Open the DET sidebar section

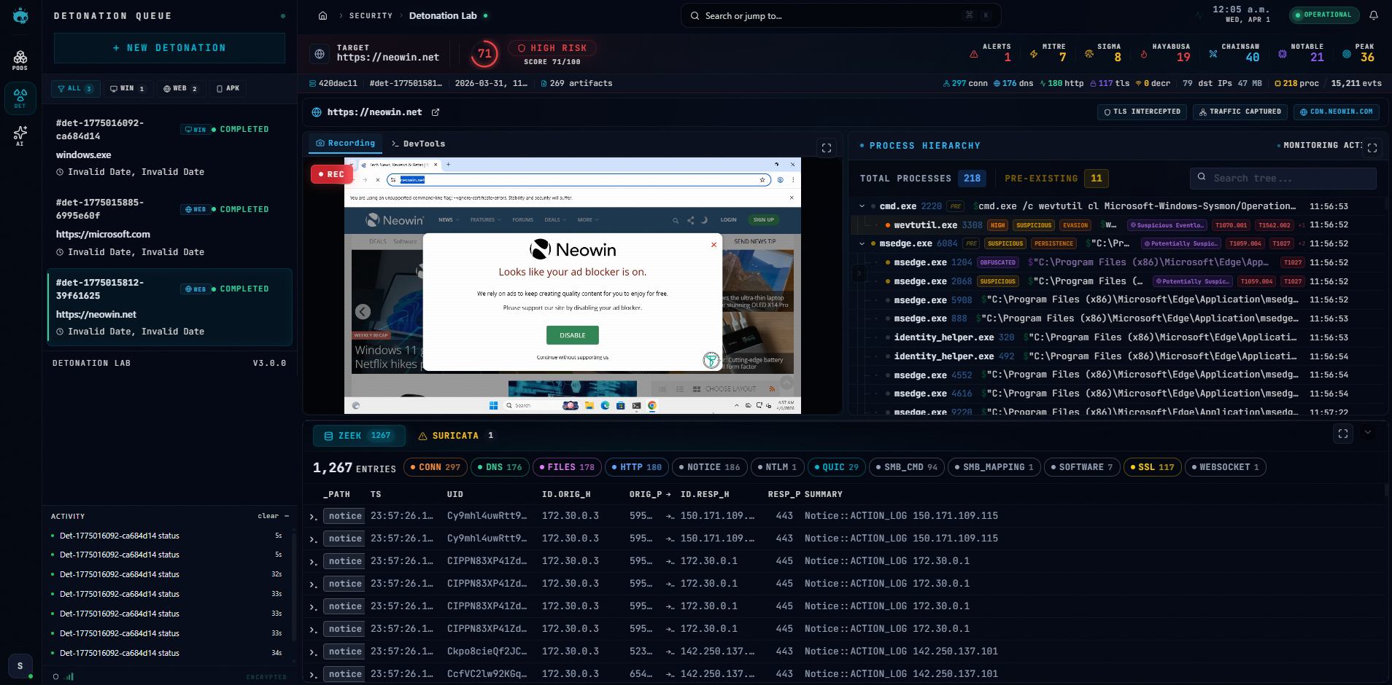[x=20, y=98]
